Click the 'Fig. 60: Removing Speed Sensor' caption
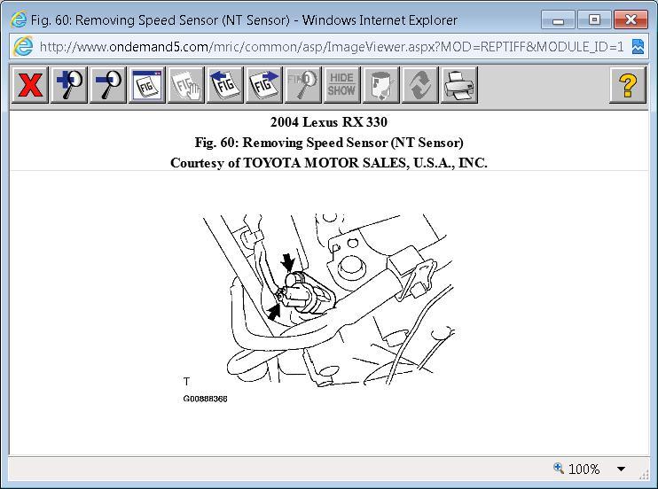Viewport: 658px width, 489px height. click(x=329, y=143)
